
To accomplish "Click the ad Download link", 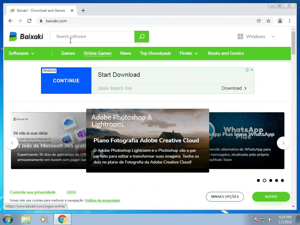I will [234, 88].
